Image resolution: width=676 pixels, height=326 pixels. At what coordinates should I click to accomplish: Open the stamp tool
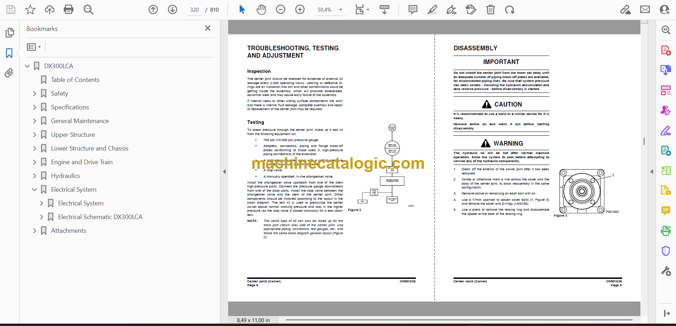[471, 9]
